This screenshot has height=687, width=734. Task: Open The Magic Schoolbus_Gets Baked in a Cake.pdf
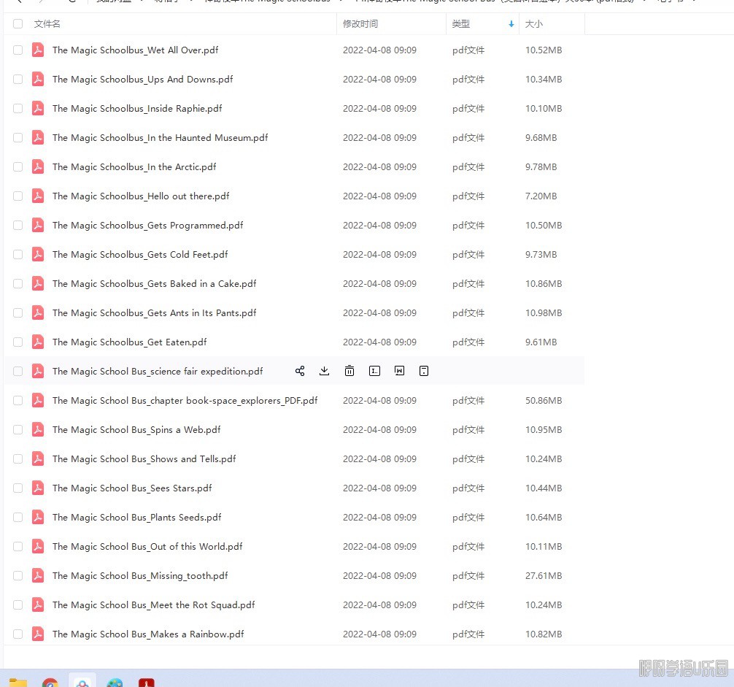(x=155, y=284)
